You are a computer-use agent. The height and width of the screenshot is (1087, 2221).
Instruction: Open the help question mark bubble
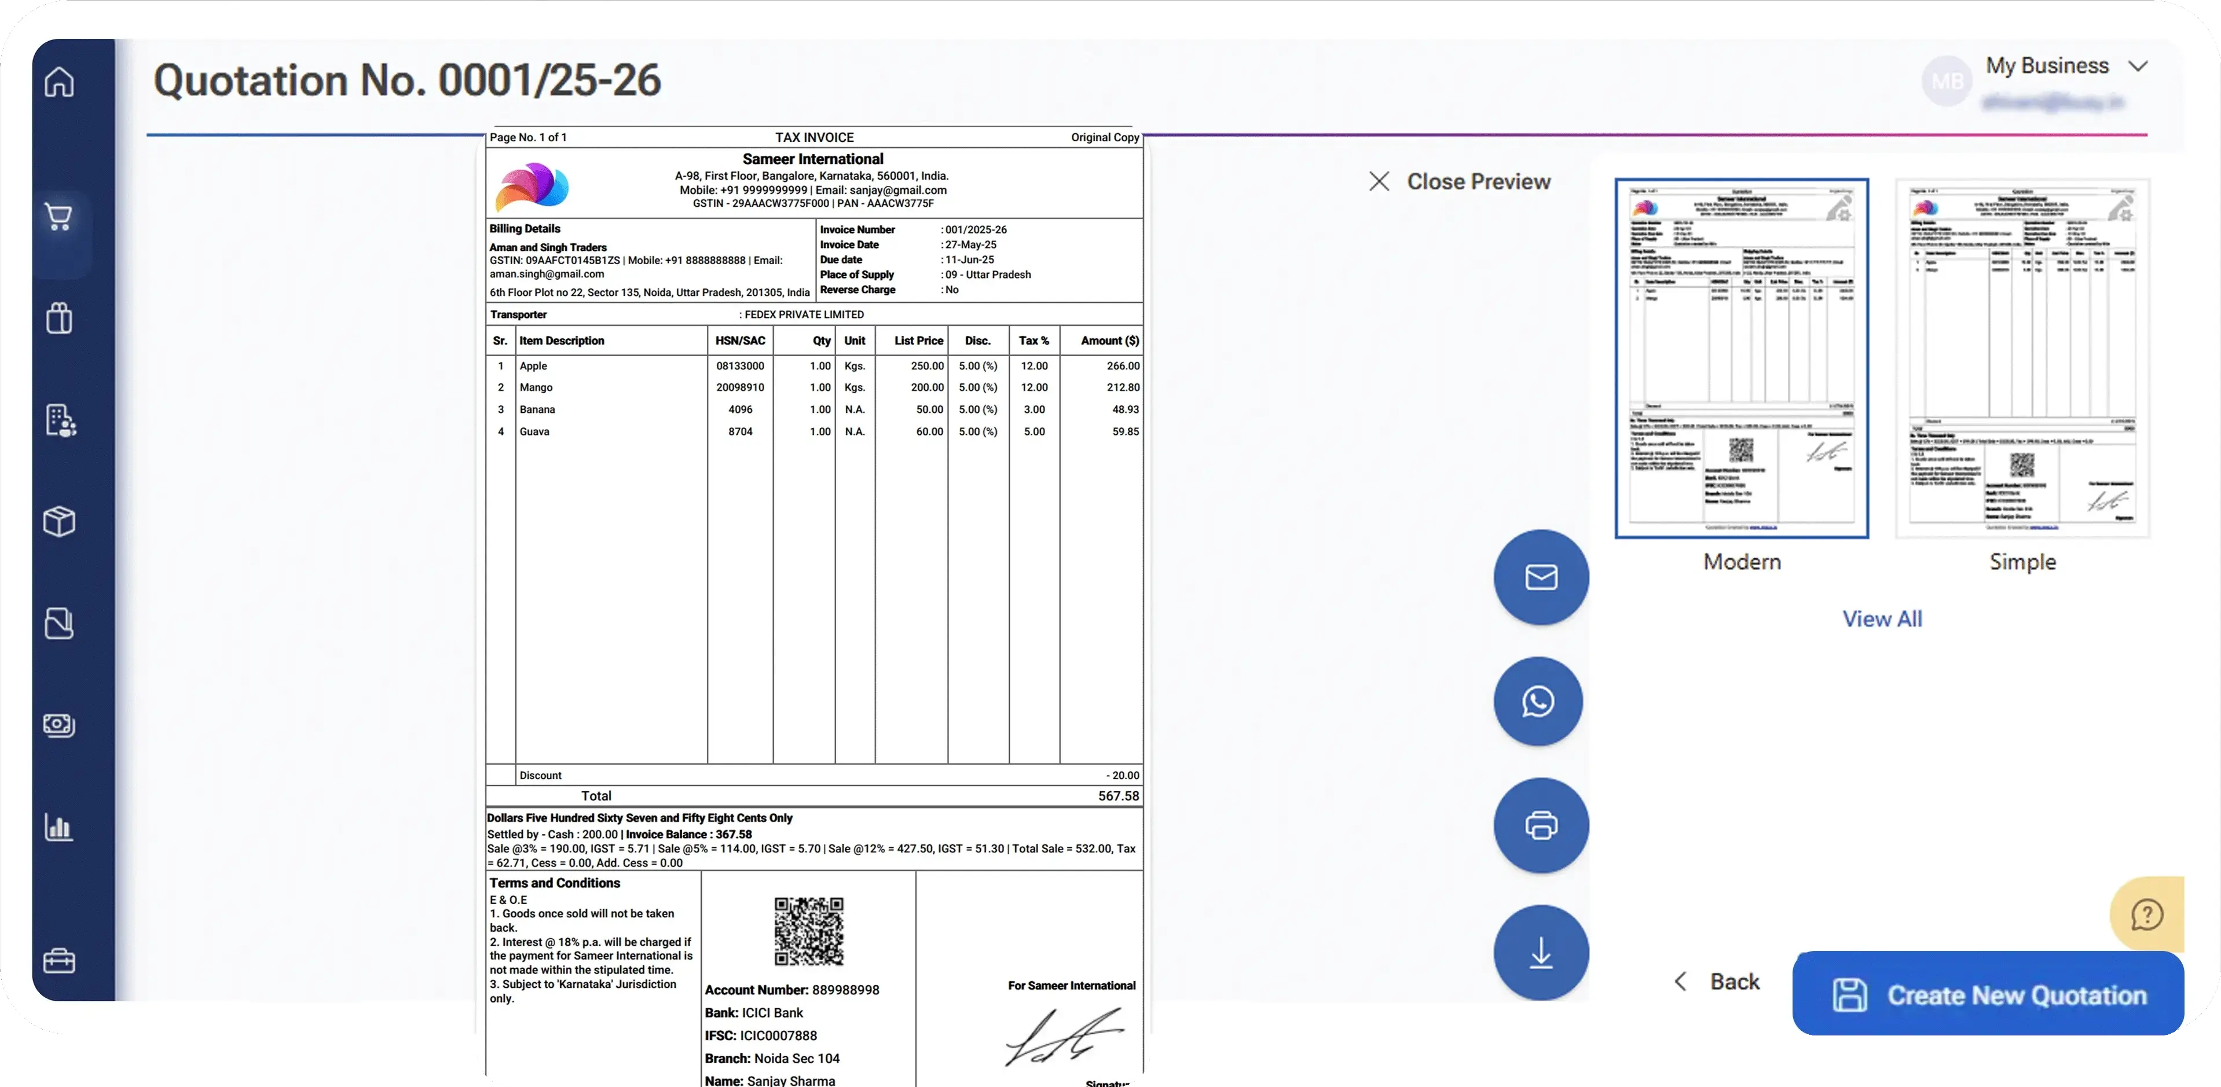[2146, 914]
